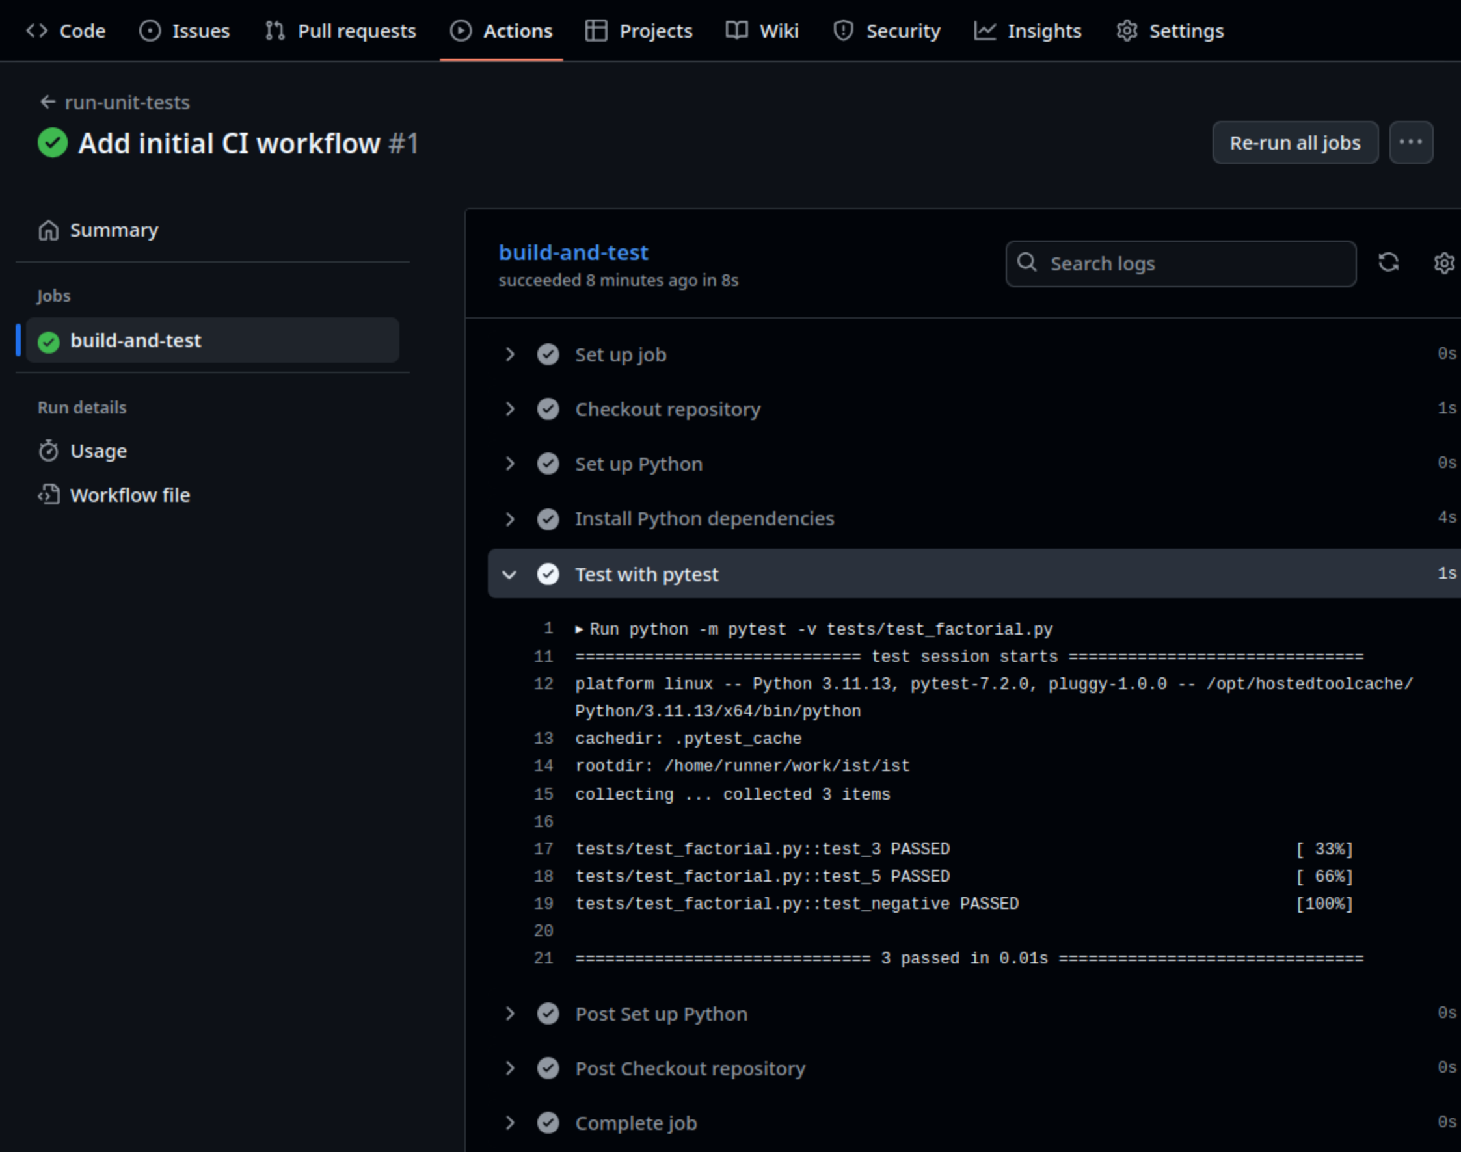
Task: Click the '3 passed in 0.01s' log line
Action: coord(969,958)
